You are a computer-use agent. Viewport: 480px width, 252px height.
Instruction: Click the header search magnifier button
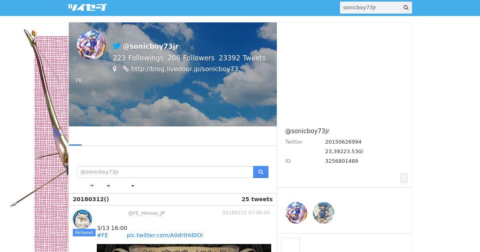pyautogui.click(x=406, y=8)
